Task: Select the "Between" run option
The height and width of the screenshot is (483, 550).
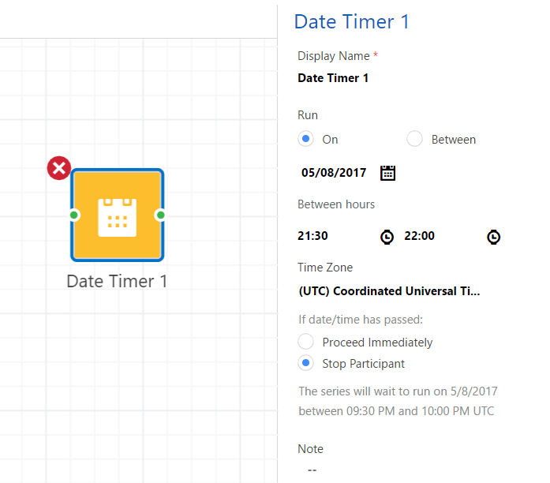Action: [414, 140]
